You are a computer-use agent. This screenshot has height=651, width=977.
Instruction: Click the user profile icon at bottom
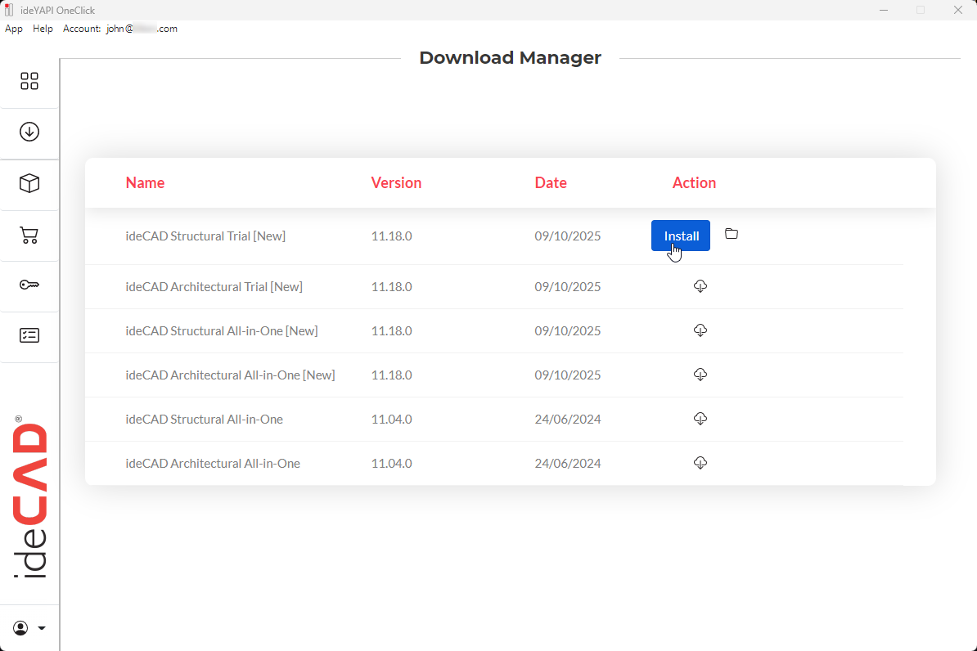click(20, 628)
